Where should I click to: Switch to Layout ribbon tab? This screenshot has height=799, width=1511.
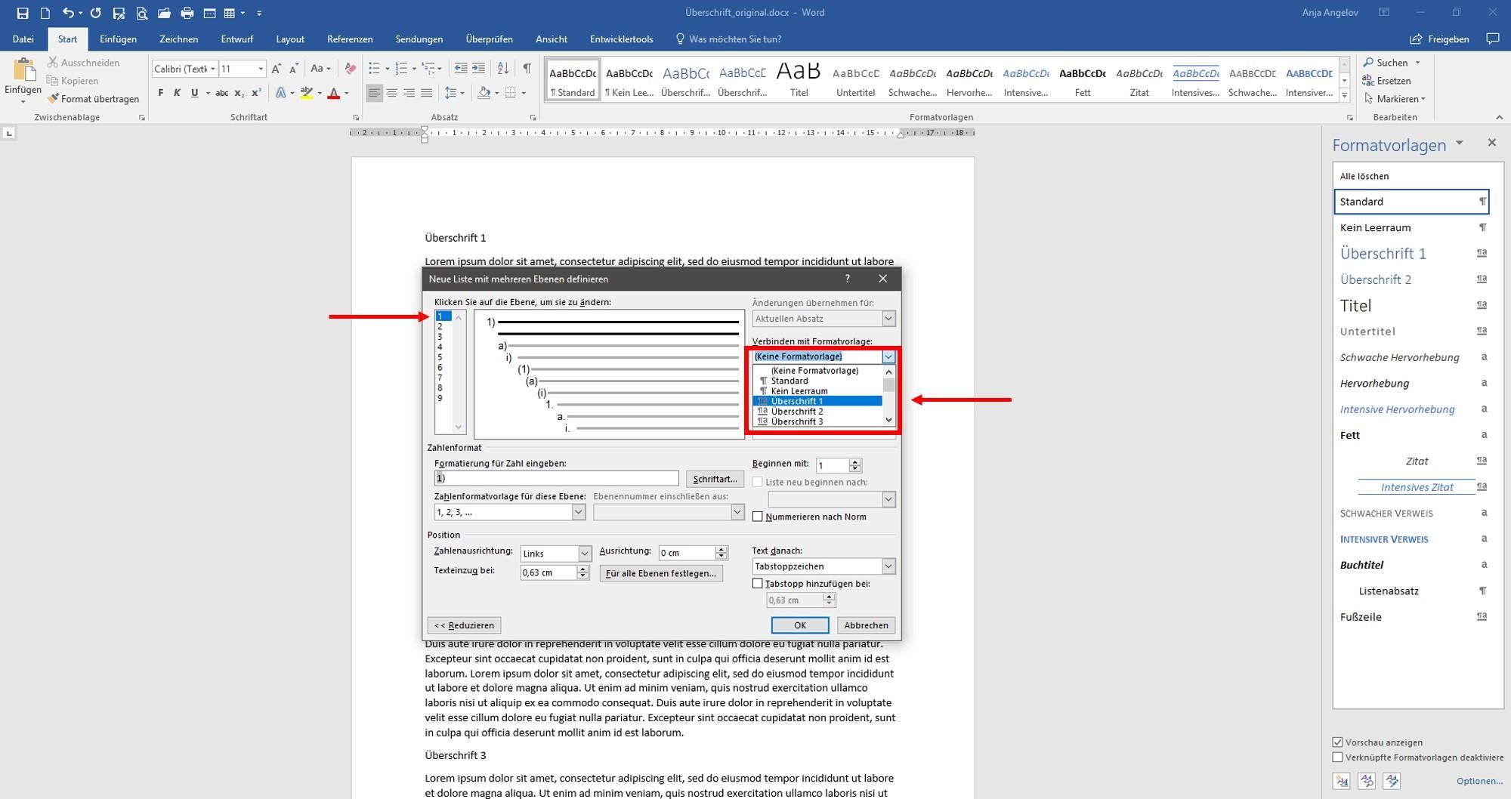(290, 39)
